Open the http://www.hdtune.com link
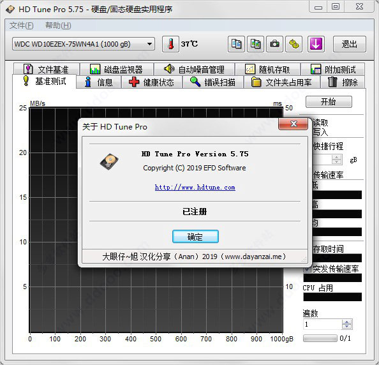The image size is (379, 365). click(195, 188)
